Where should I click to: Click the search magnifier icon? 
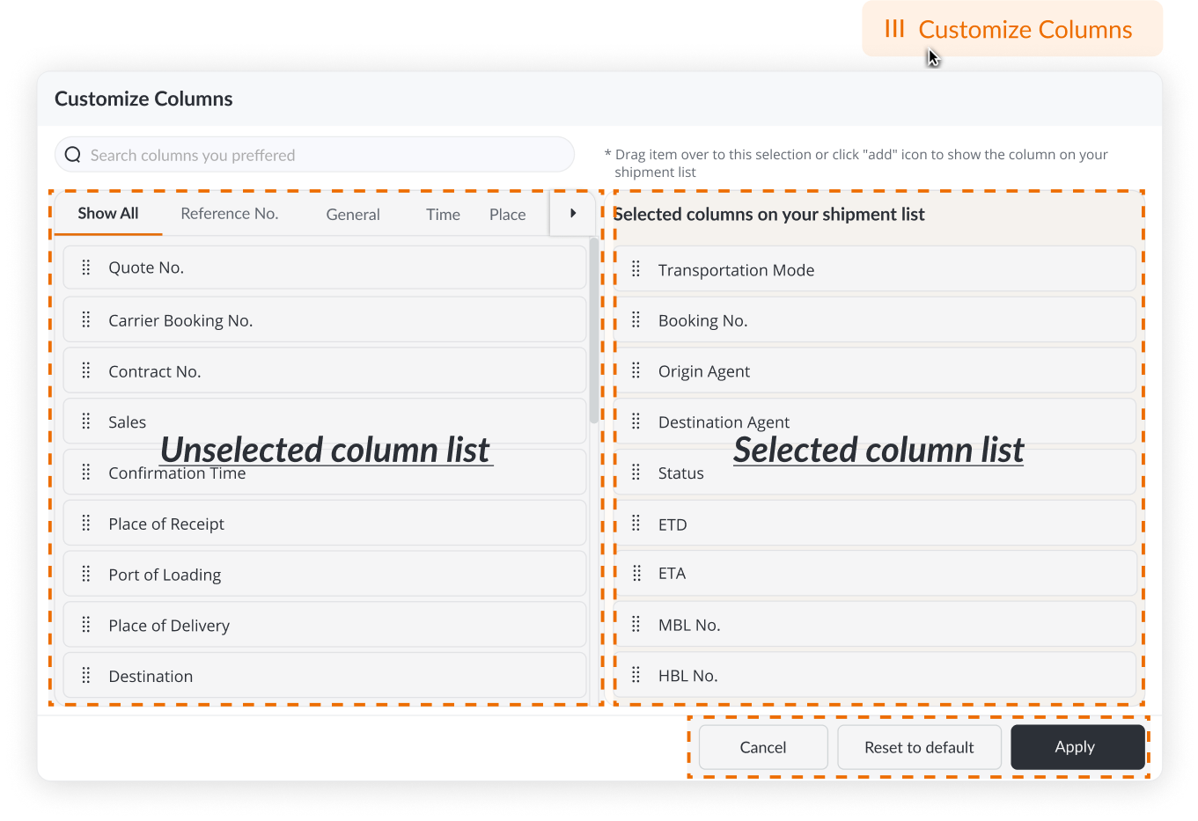pyautogui.click(x=73, y=155)
